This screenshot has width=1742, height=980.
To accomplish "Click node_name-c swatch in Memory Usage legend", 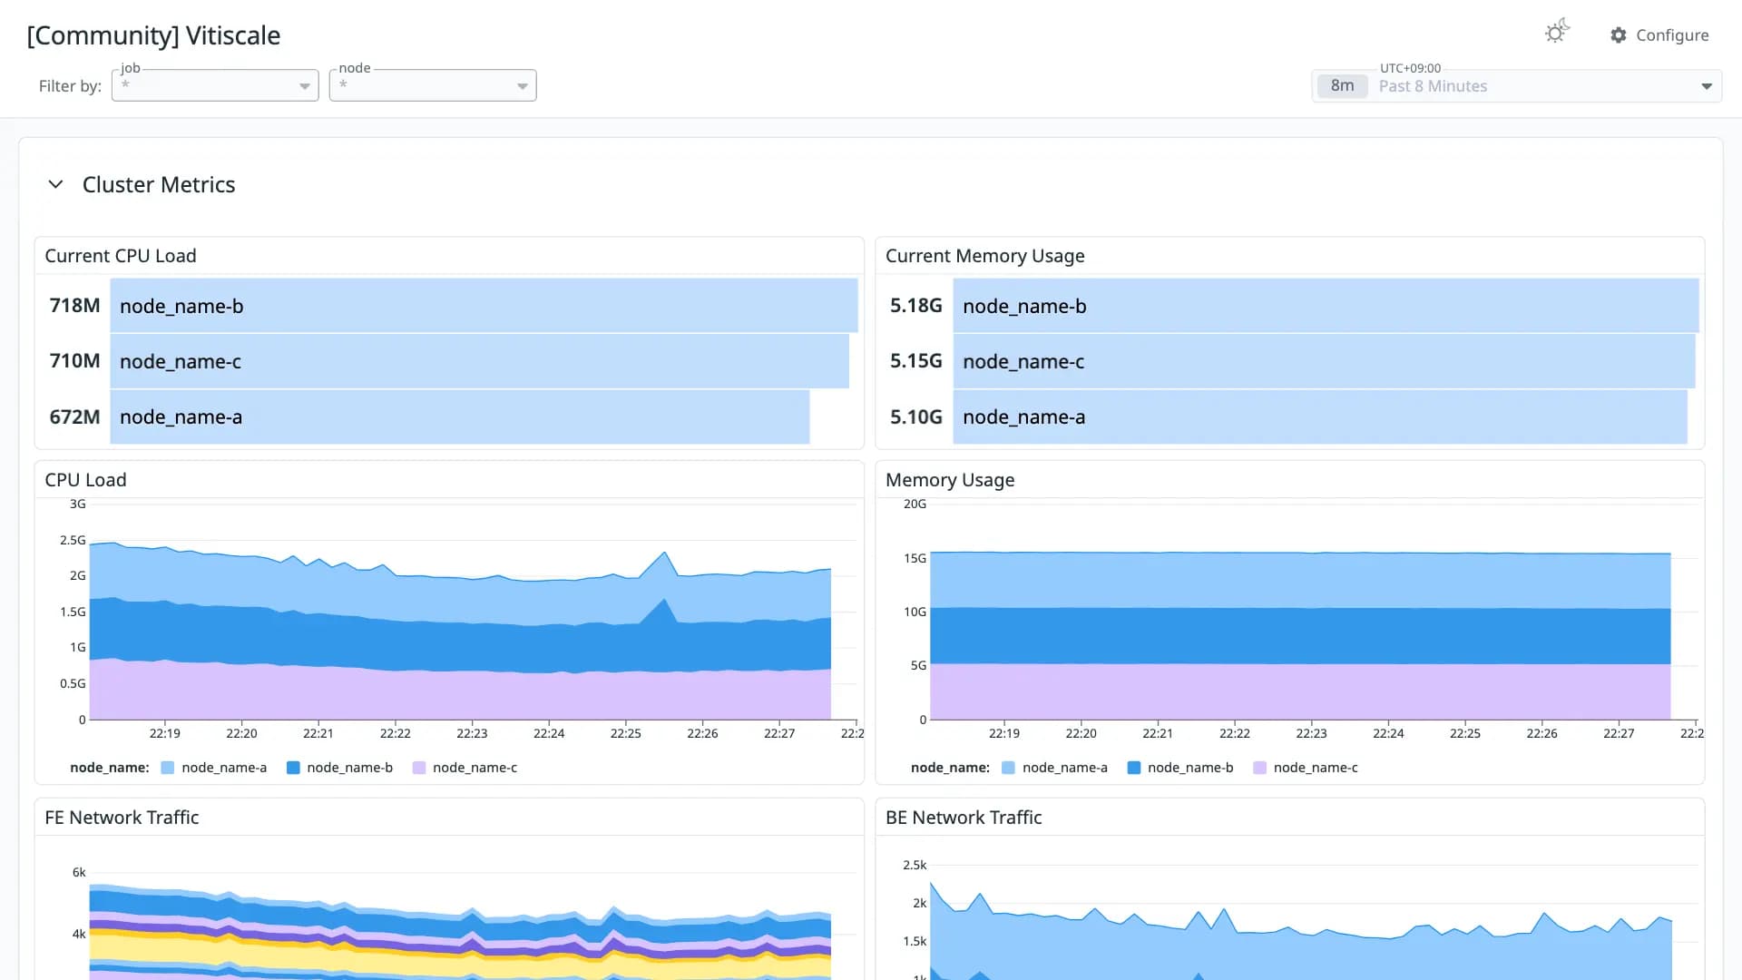I will 1259,768.
